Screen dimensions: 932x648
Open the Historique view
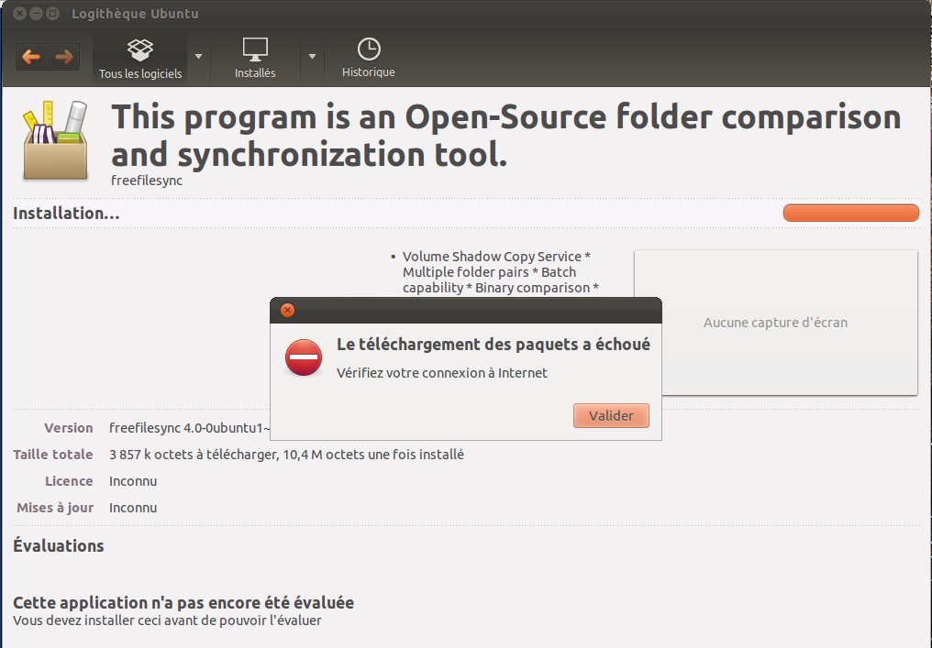[x=369, y=58]
